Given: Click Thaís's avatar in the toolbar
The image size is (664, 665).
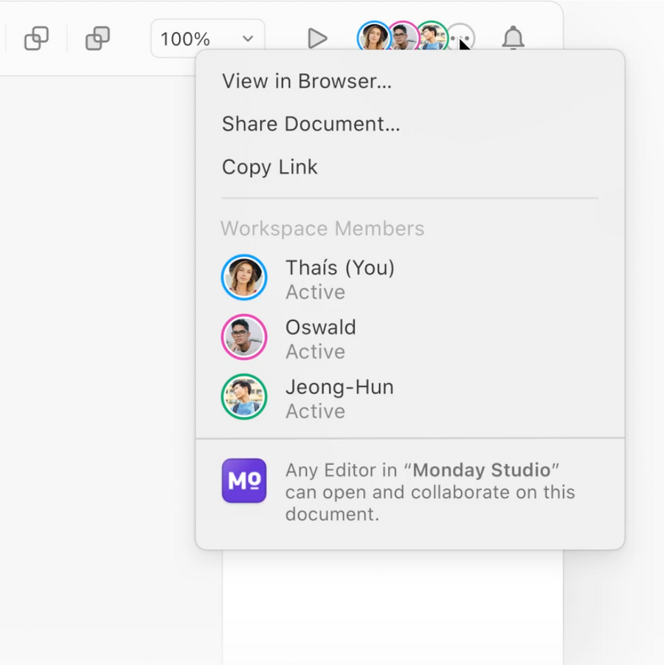Looking at the screenshot, I should 373,36.
